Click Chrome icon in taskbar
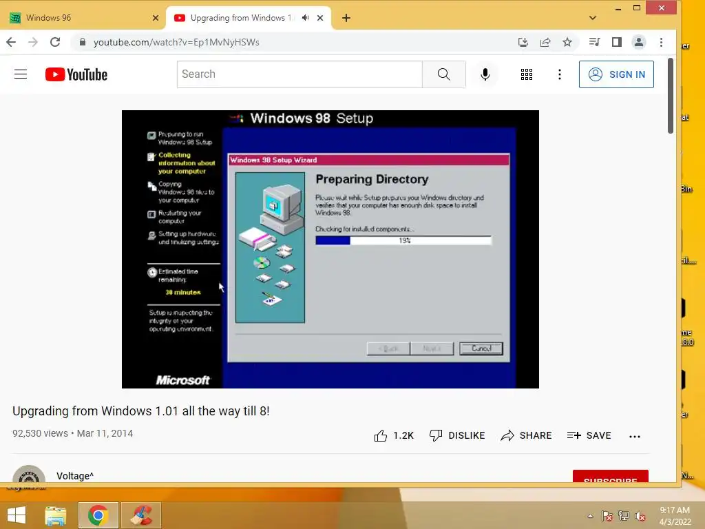Screen dimensions: 705x529 (x=98, y=515)
